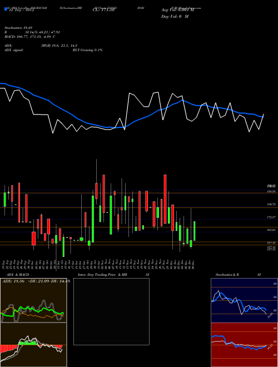Click the MACD values line "166.77, 171.15, -4.38"
Screen dimensions: 278x367
(33, 37)
